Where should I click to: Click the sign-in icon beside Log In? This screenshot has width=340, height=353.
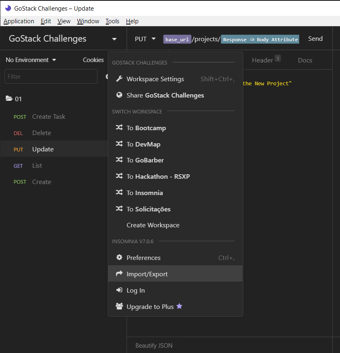119,290
